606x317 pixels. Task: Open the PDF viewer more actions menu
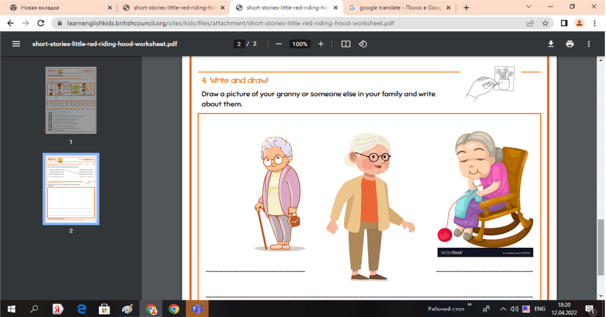coord(588,44)
